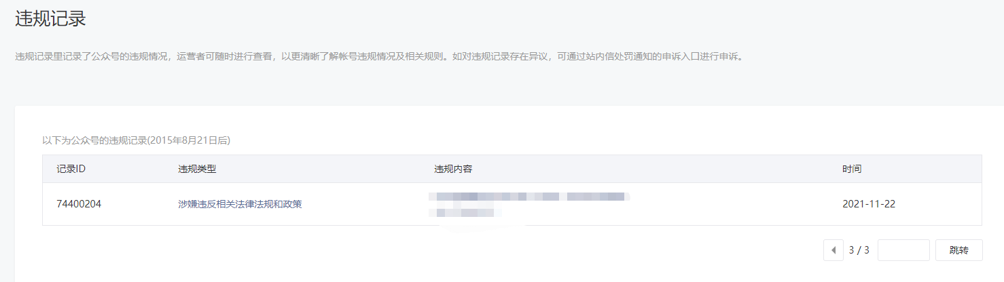The image size is (1004, 282).
Task: Click the date 2021-11-22 in the row
Action: point(869,204)
